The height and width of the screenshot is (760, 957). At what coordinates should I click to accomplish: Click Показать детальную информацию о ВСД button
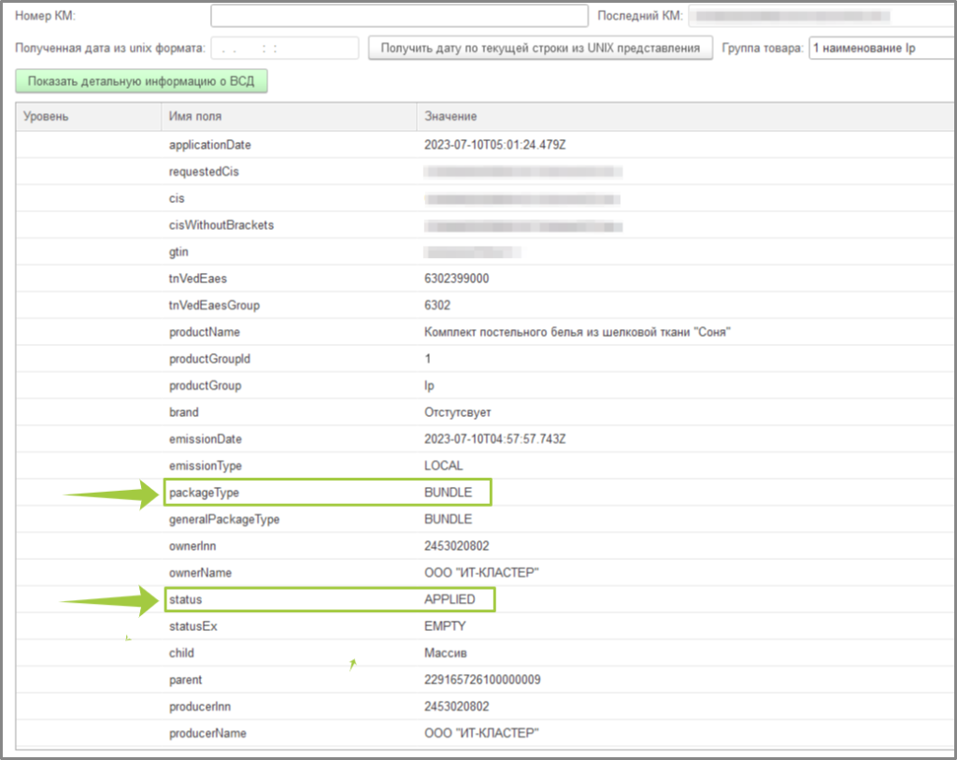141,81
